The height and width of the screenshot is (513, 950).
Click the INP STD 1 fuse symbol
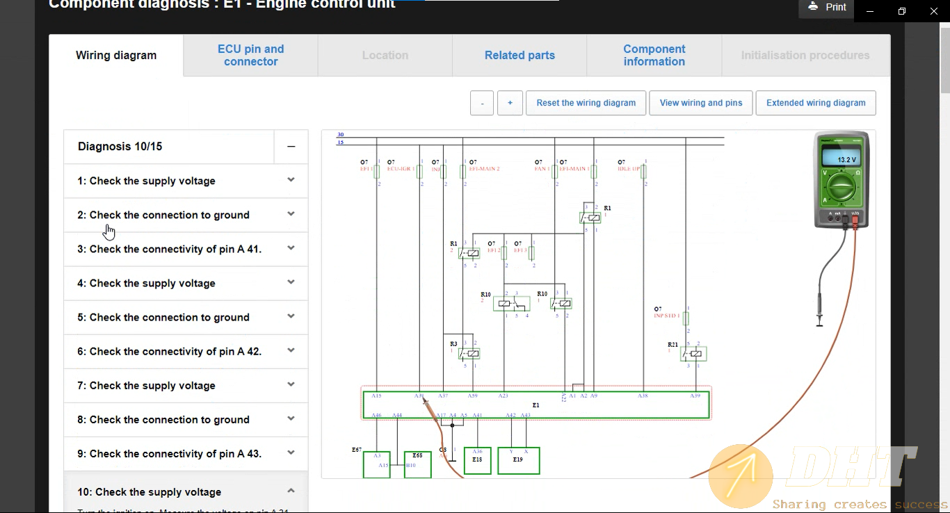coord(686,318)
